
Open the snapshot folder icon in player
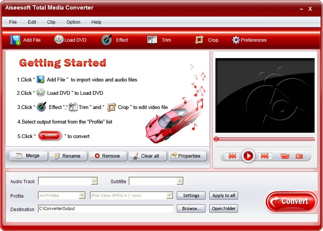tap(285, 156)
